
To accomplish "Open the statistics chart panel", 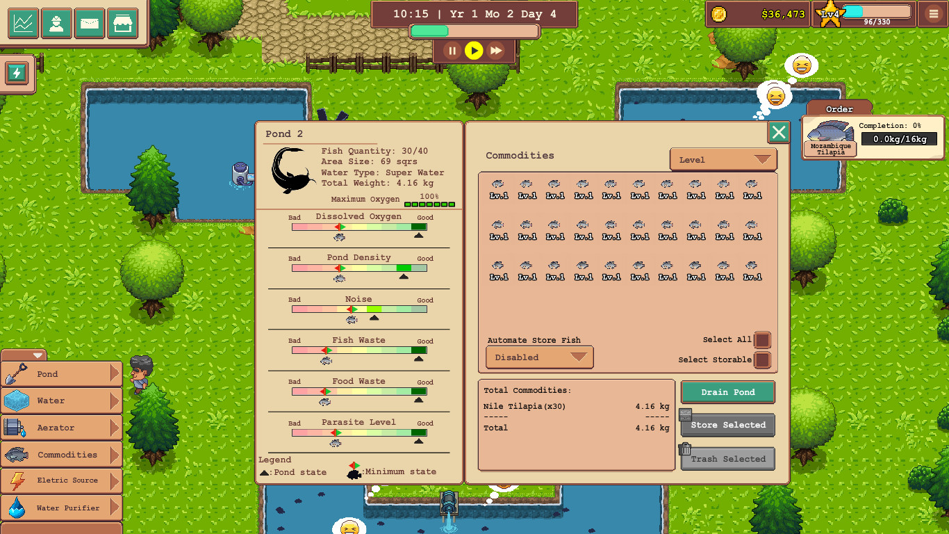I will point(24,23).
